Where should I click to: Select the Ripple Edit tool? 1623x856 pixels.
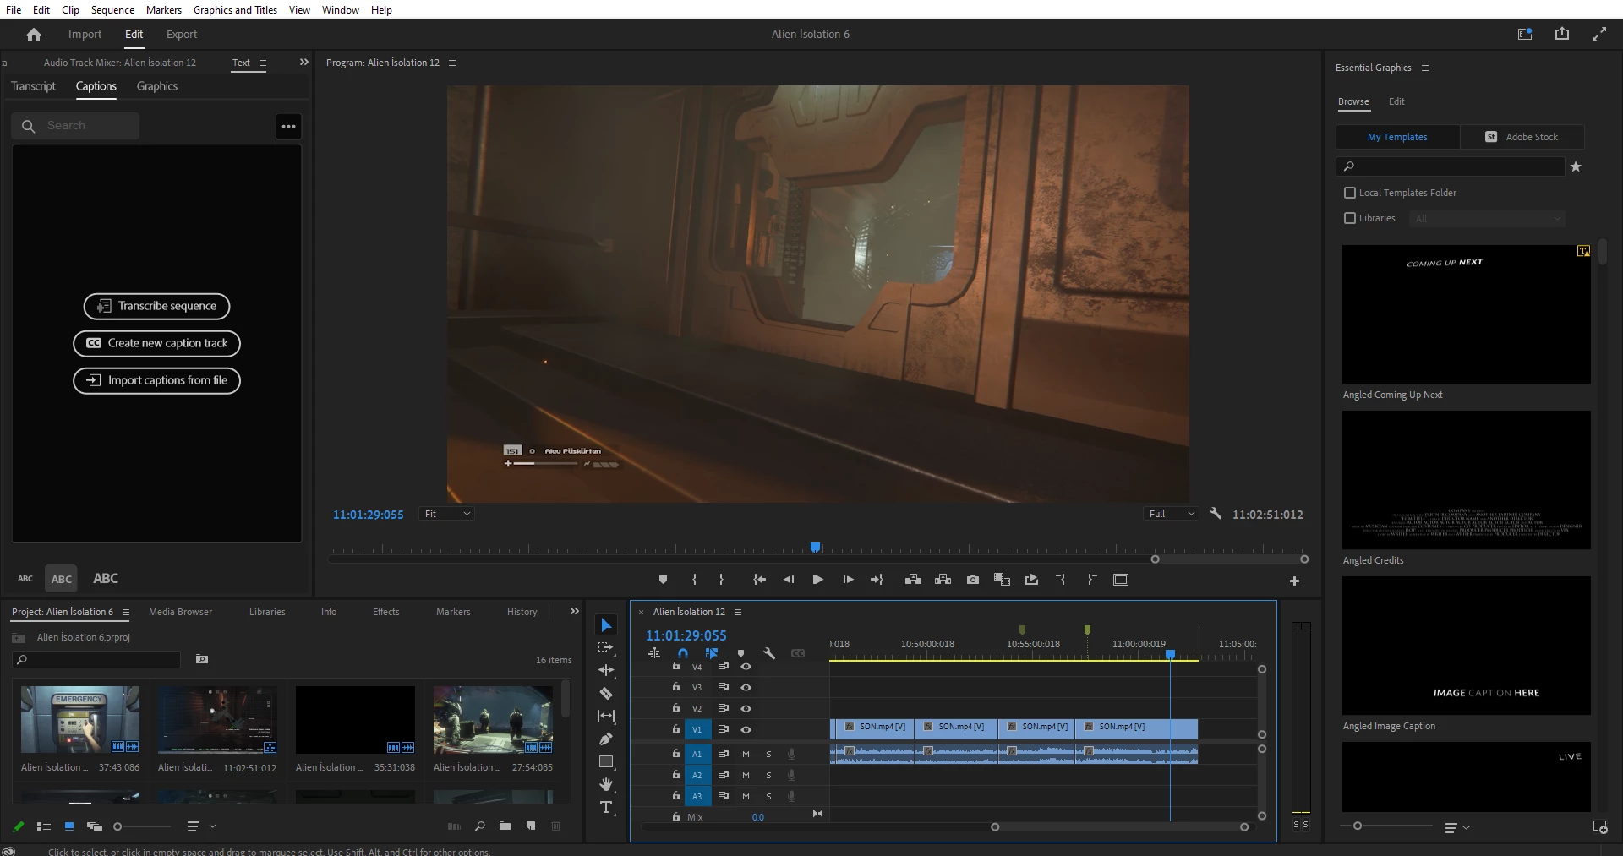[606, 670]
